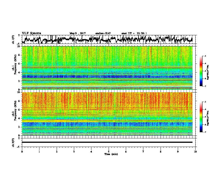Click the ch.1 spectrogram color scale bar
Image resolution: width=220 pixels, height=170 pixels.
click(x=201, y=71)
